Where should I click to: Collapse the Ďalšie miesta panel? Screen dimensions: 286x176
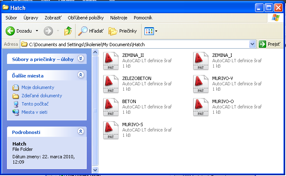click(81, 75)
